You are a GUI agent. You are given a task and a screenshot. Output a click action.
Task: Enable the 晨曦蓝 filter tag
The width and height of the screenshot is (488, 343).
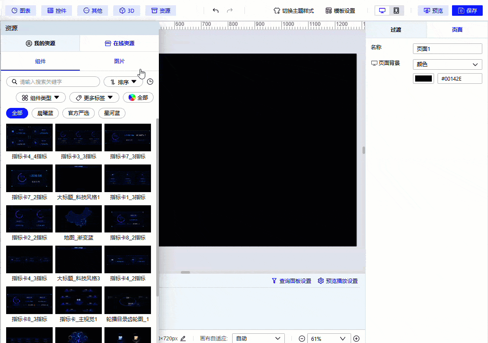tap(45, 113)
